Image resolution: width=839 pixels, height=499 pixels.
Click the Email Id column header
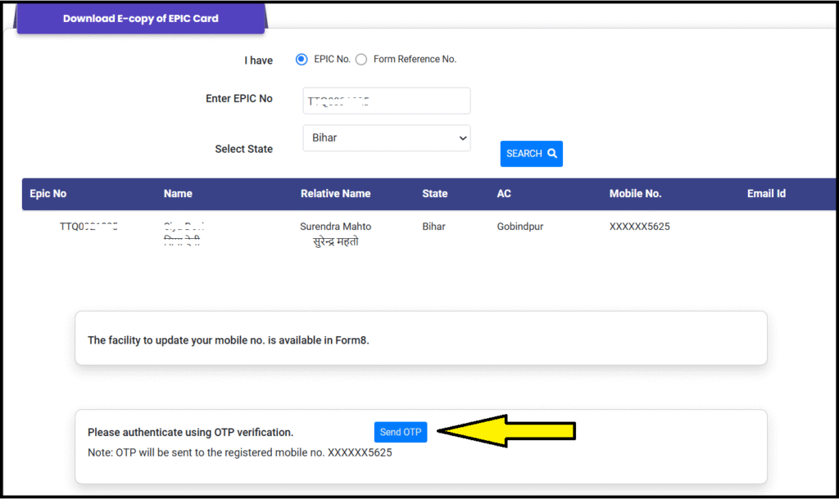[x=766, y=194]
